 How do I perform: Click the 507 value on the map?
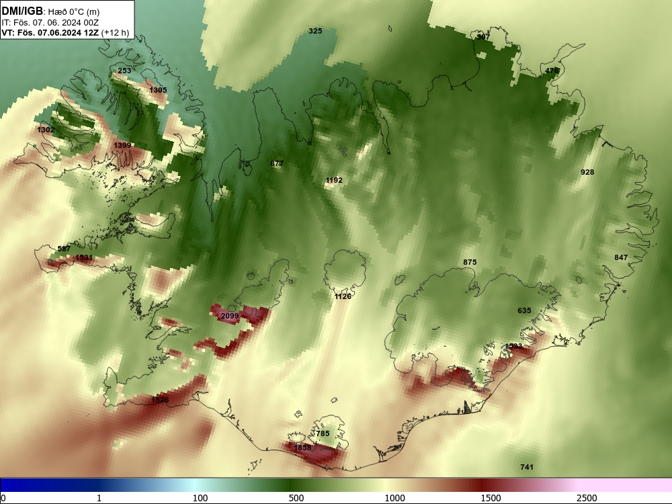coord(483,37)
